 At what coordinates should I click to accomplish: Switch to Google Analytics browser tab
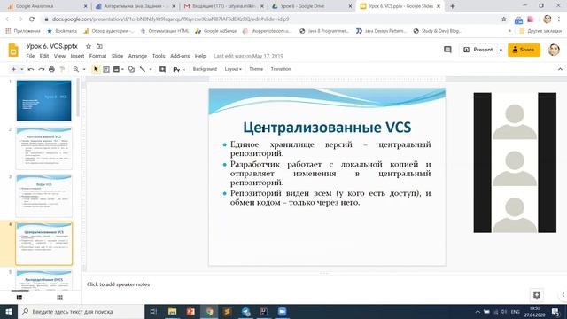[x=46, y=6]
